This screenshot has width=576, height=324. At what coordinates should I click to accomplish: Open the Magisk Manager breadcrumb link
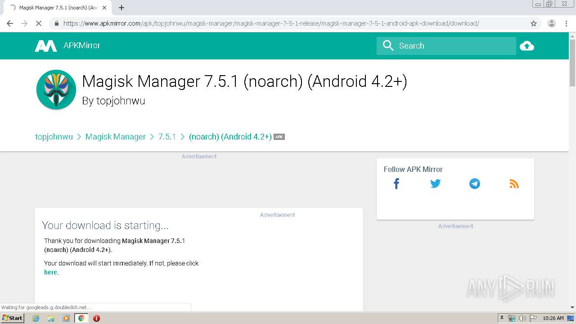tap(116, 137)
